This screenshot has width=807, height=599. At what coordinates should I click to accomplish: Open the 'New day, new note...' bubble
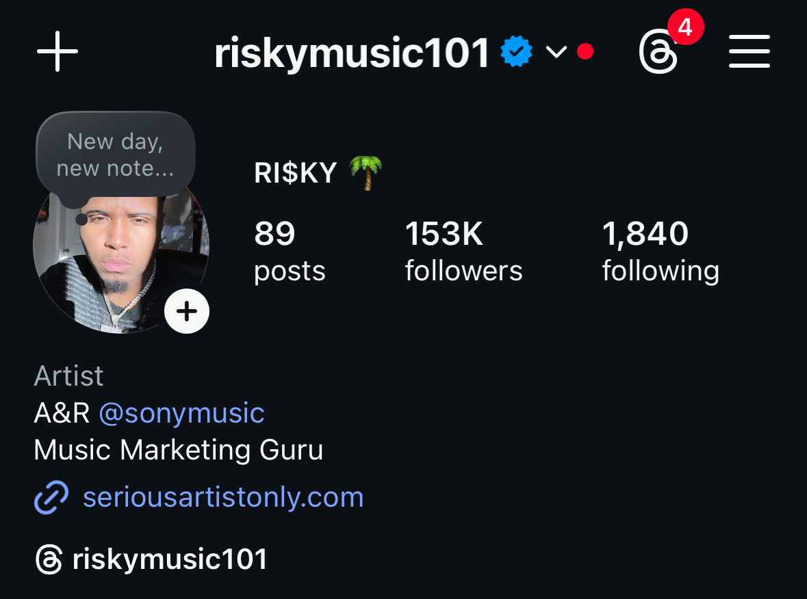click(115, 155)
